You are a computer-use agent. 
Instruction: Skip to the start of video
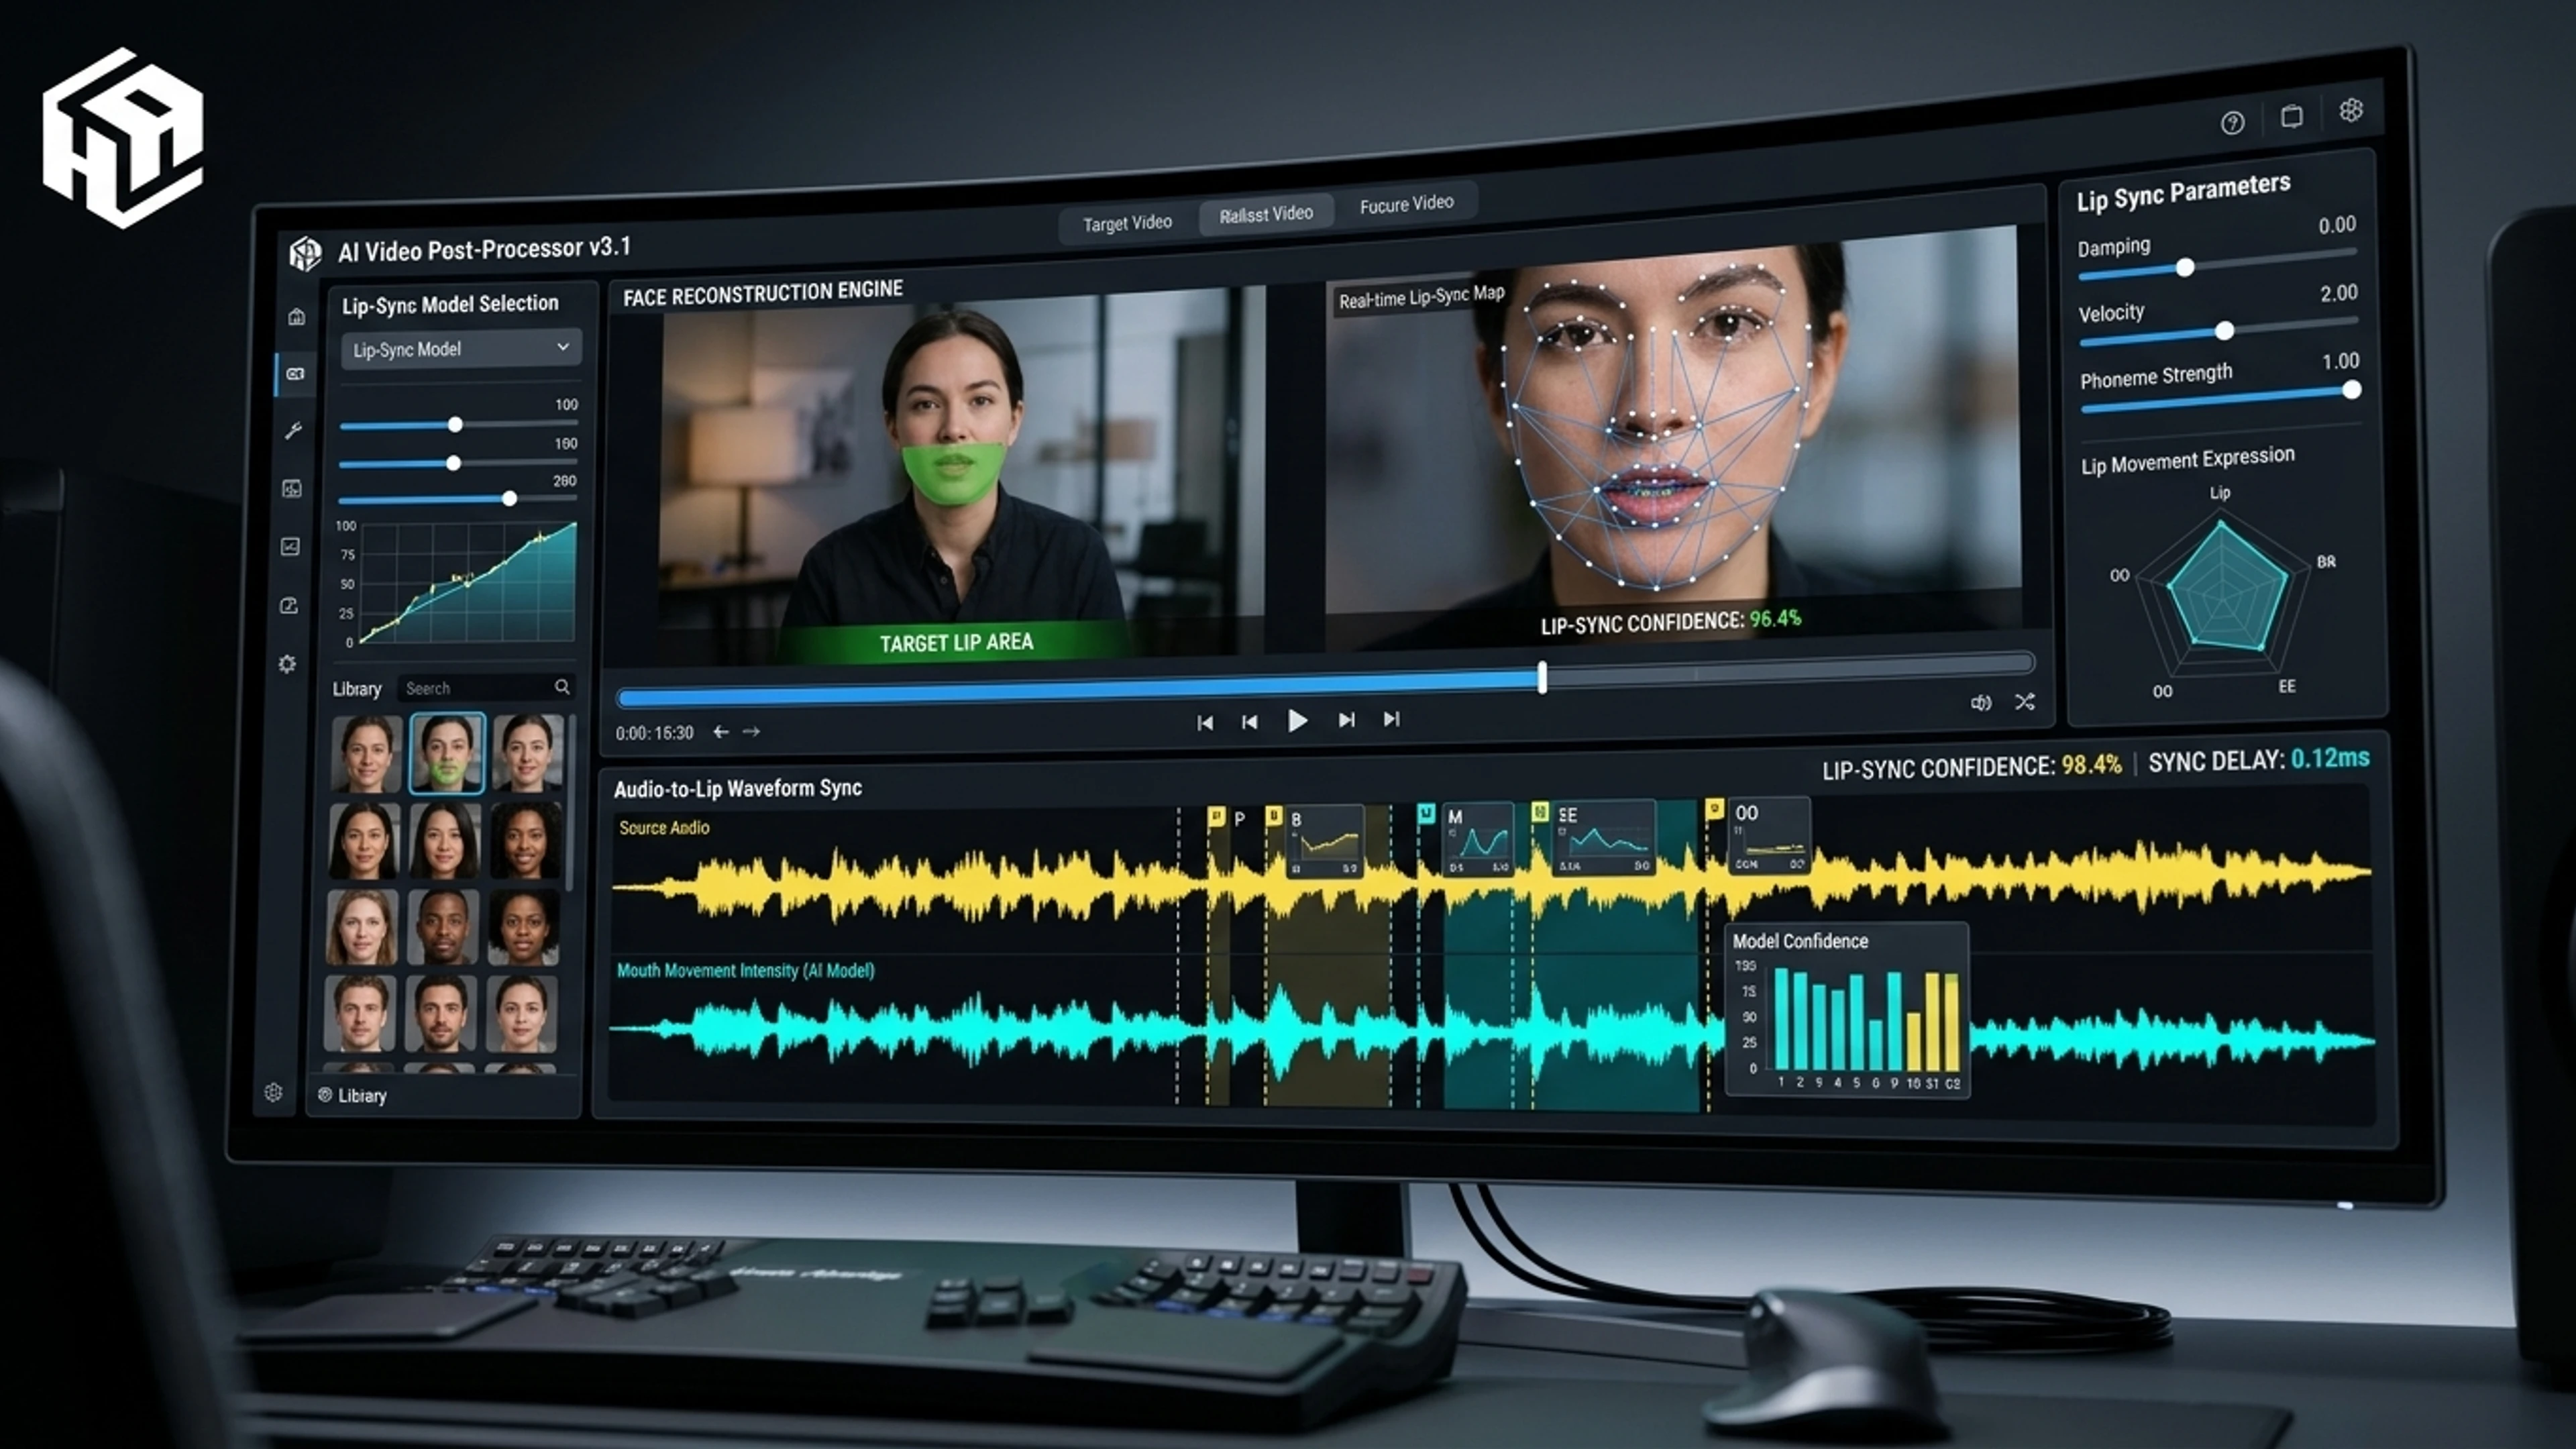pyautogui.click(x=1205, y=723)
